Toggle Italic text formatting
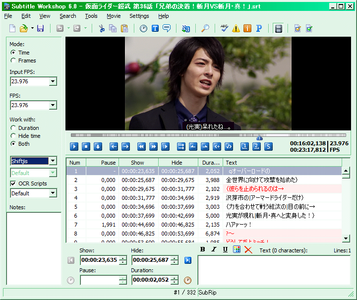357x300 pixels. [214, 249]
